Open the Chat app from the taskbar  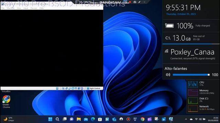(x=71, y=119)
